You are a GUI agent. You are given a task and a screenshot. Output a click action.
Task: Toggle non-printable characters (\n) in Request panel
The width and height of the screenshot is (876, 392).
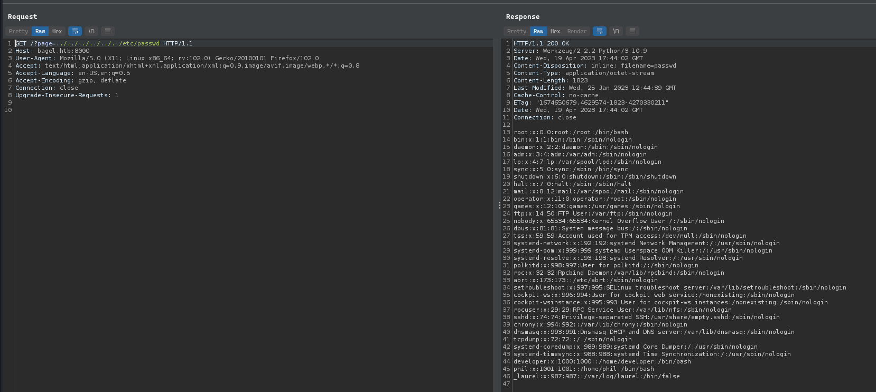click(91, 31)
